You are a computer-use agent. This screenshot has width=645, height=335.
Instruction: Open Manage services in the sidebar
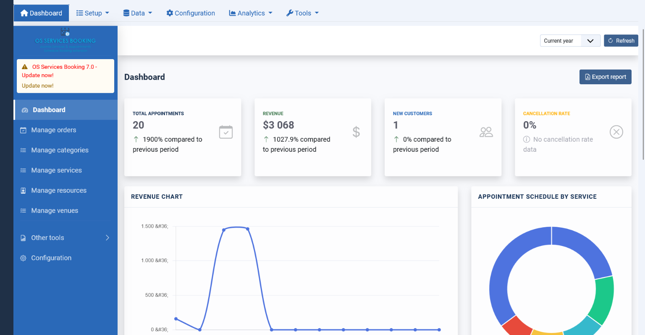[66, 170]
